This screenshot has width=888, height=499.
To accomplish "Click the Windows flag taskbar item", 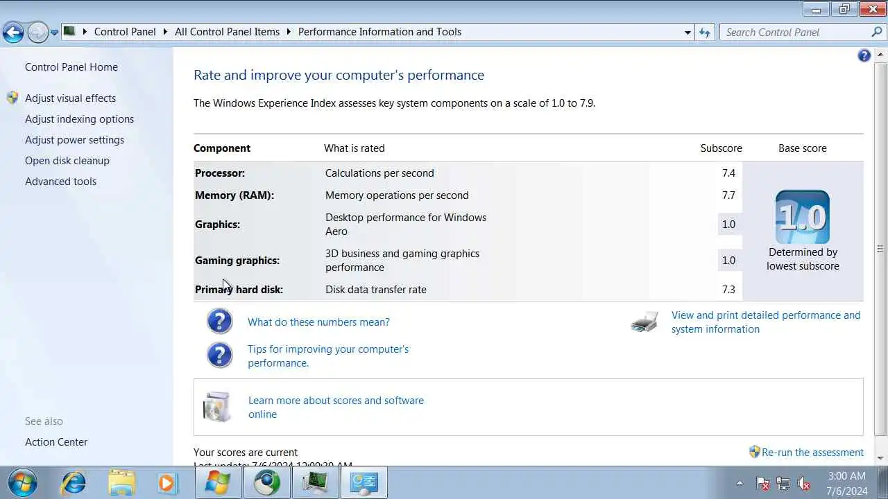I will 218,482.
